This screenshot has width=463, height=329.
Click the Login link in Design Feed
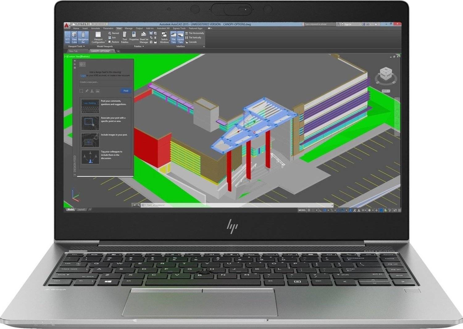pos(83,75)
